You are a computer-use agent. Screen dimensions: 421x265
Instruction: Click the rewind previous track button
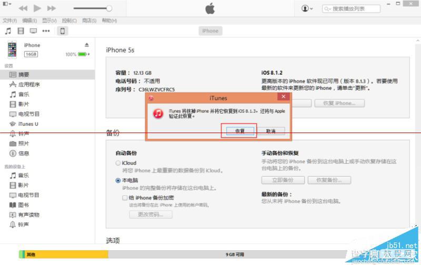[23, 8]
